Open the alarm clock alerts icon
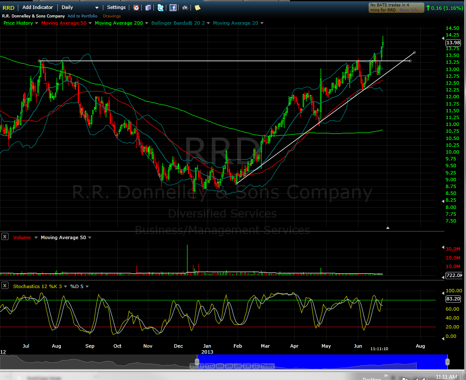The width and height of the screenshot is (466, 380). (136, 8)
